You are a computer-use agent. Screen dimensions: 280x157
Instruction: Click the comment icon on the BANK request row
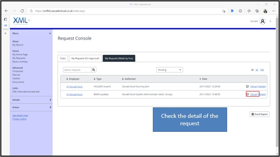247,94
